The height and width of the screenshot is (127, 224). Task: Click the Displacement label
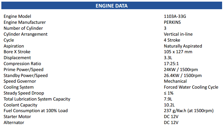coord(17,58)
